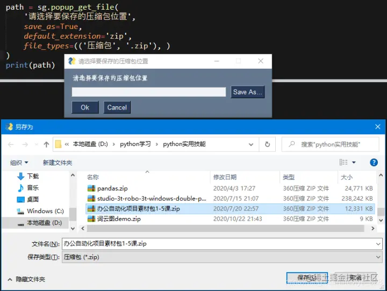Focus the empty path input in popup
The image size is (387, 291).
[148, 92]
